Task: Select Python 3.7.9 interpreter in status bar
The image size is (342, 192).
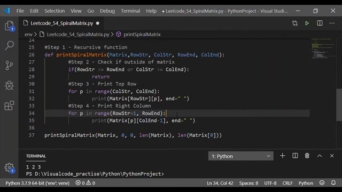Action: click(x=37, y=183)
